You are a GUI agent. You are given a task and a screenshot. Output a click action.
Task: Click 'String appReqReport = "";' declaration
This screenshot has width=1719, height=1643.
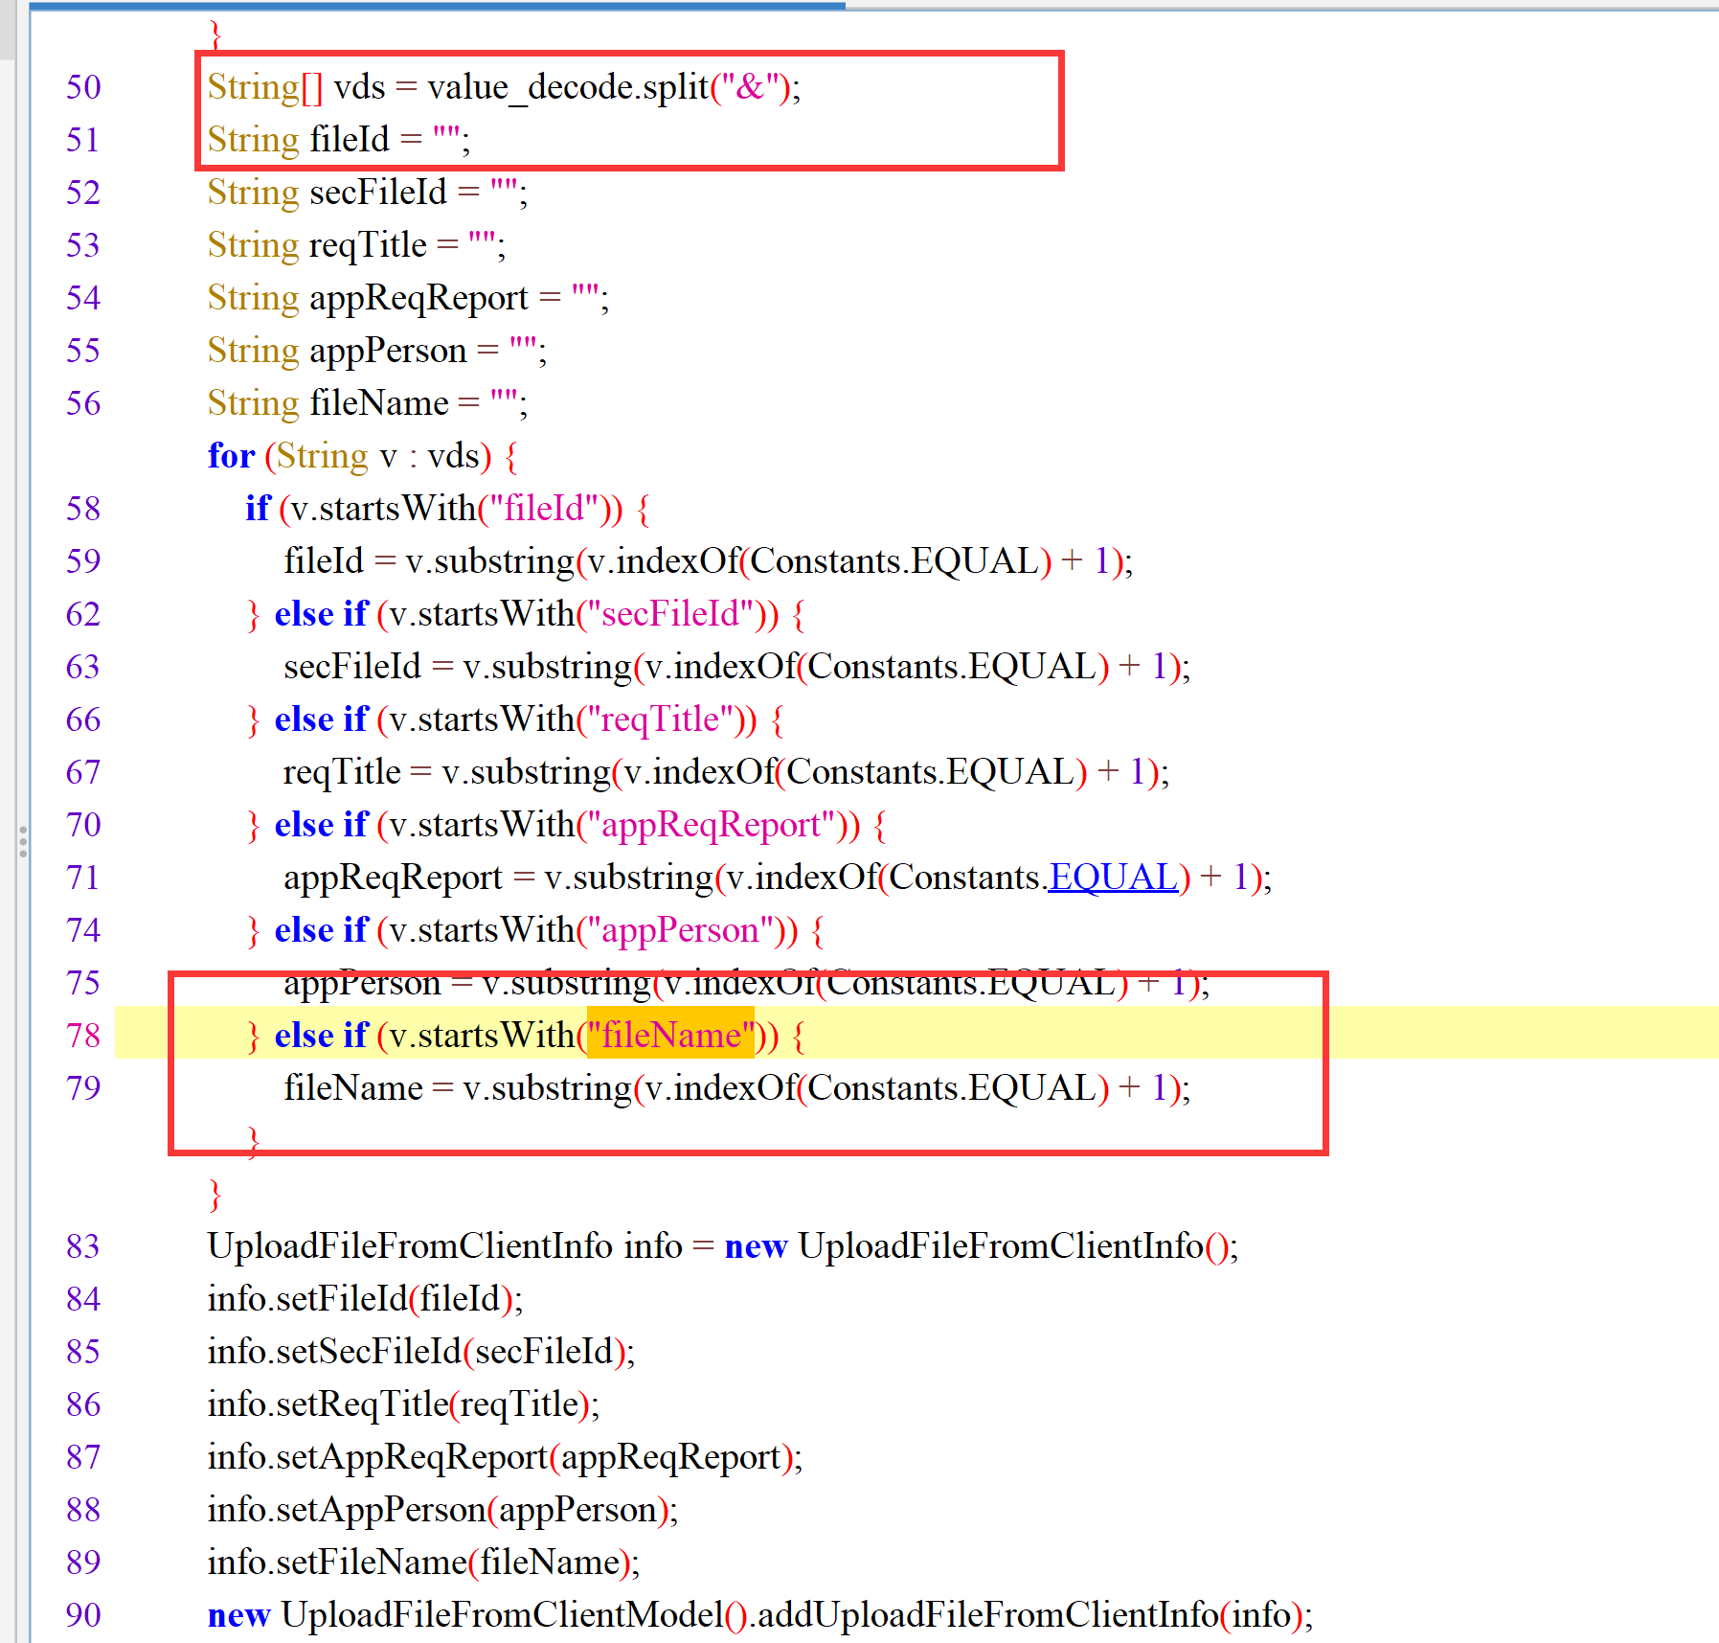pos(408,298)
